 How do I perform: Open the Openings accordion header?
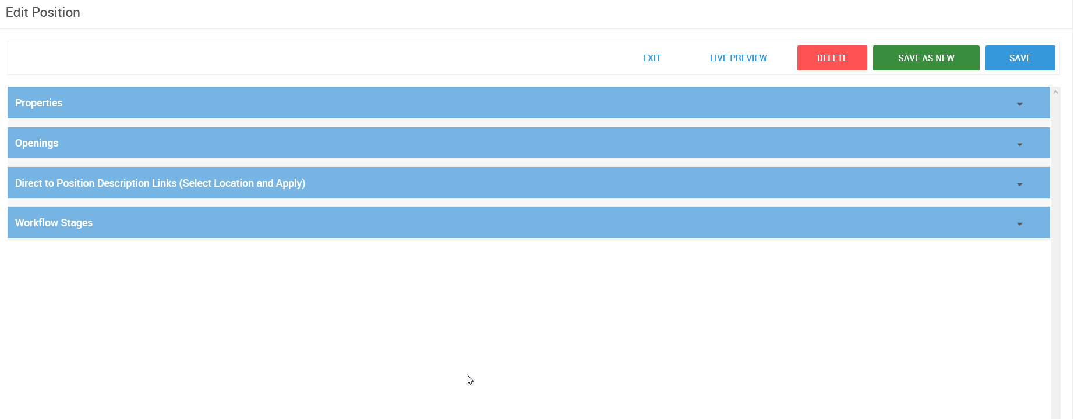tap(528, 143)
